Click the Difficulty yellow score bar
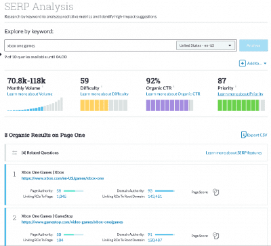This screenshot has width=271, height=246. click(x=104, y=106)
